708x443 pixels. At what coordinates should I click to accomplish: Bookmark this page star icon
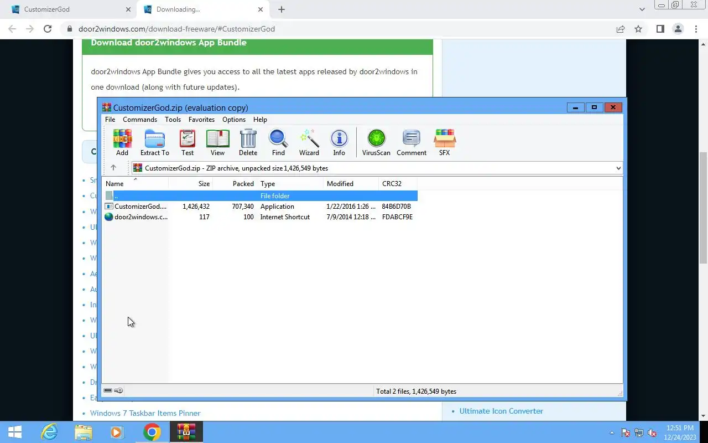tap(638, 29)
